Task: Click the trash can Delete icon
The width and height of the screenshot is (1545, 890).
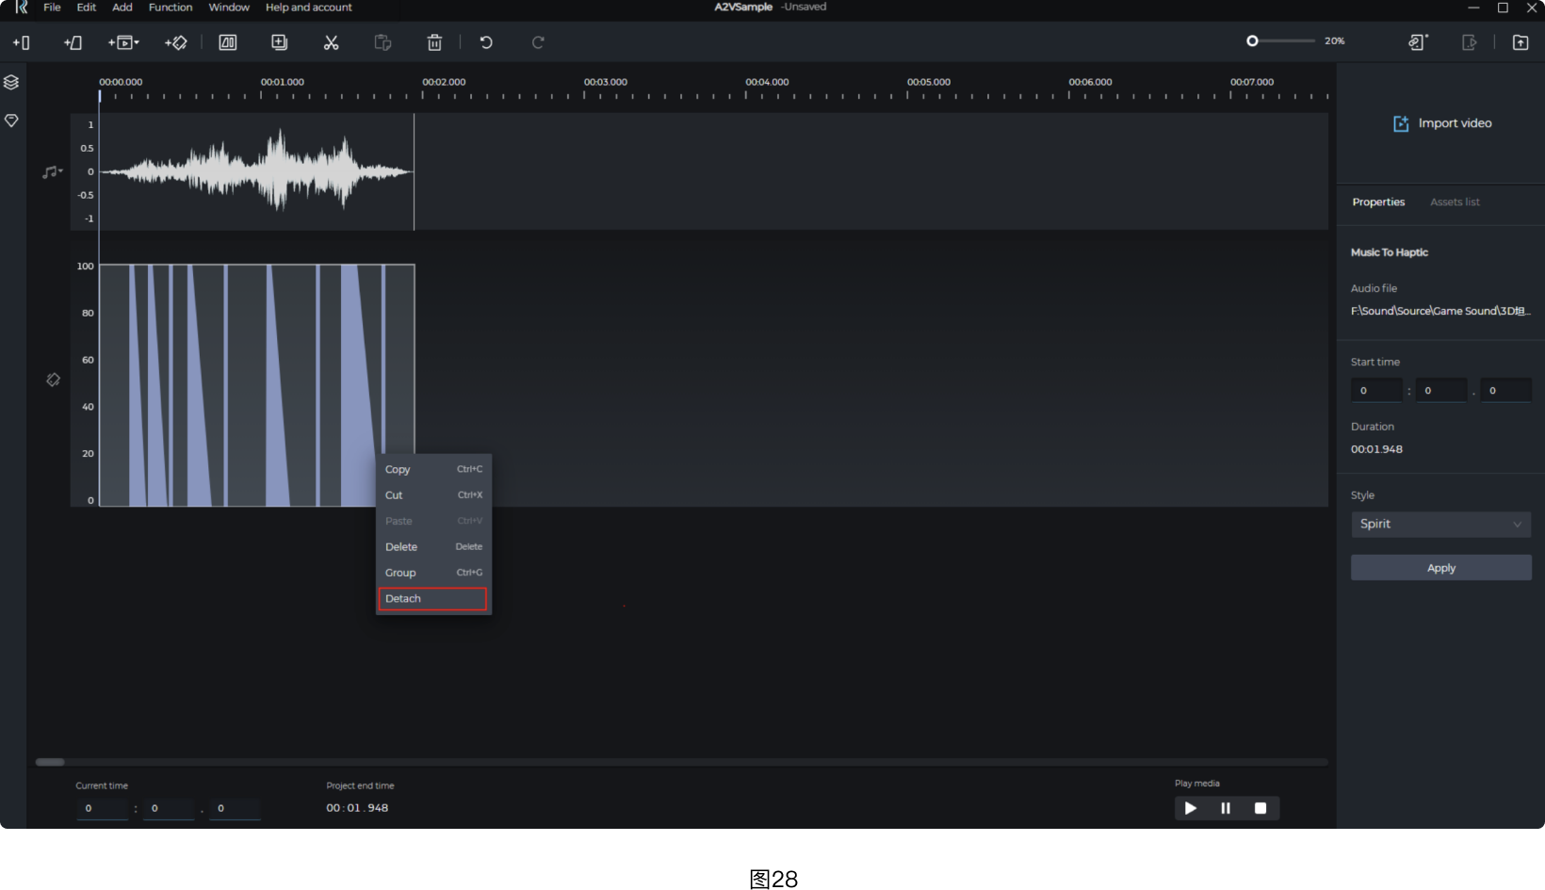Action: click(x=434, y=42)
